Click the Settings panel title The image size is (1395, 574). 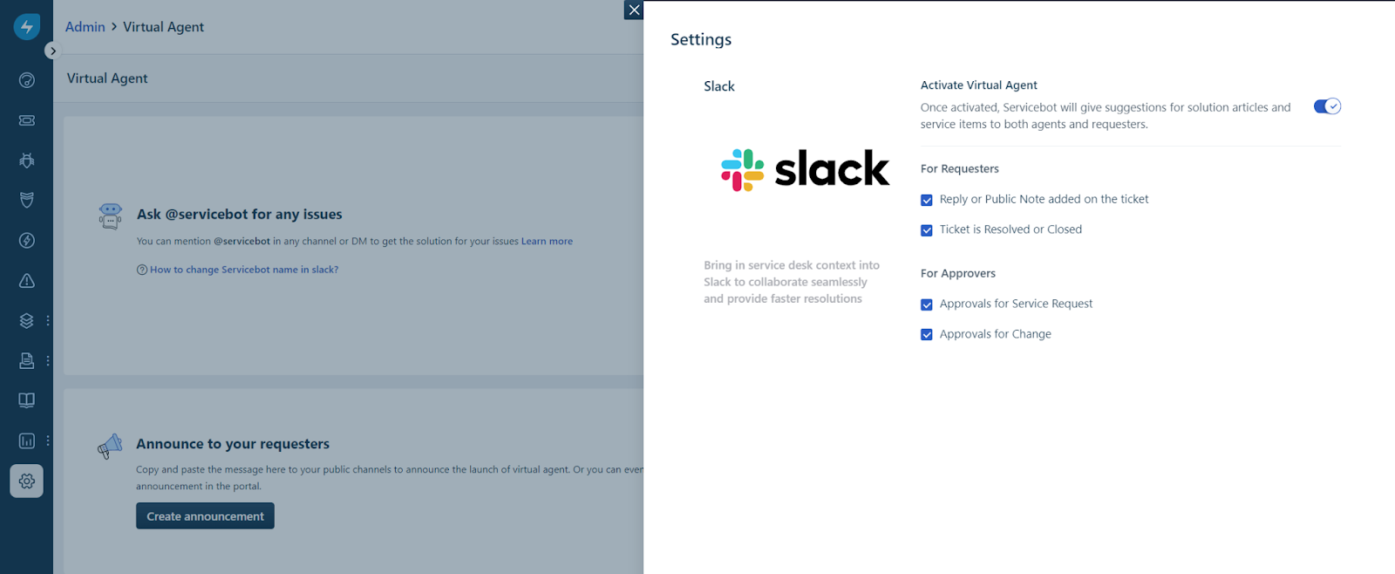[x=701, y=39]
